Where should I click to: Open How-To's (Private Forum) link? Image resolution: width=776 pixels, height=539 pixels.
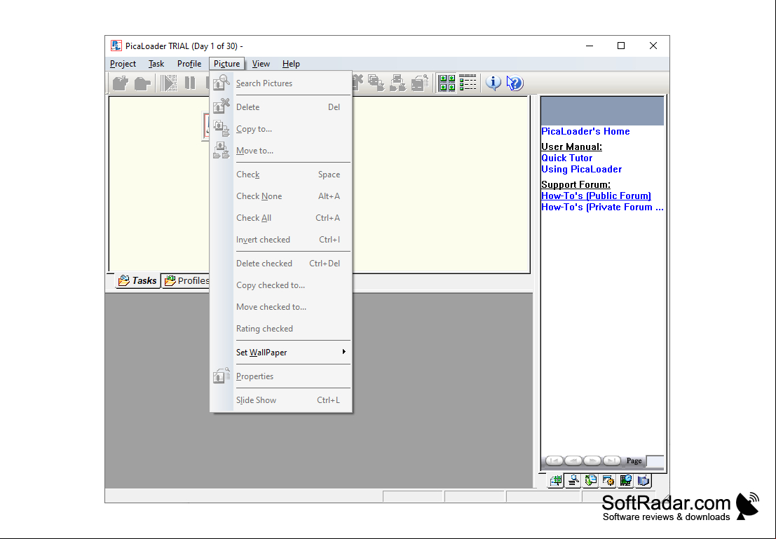click(x=602, y=207)
